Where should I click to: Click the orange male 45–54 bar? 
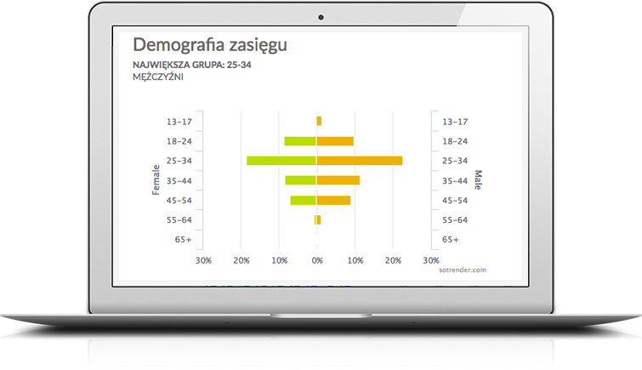pyautogui.click(x=333, y=201)
